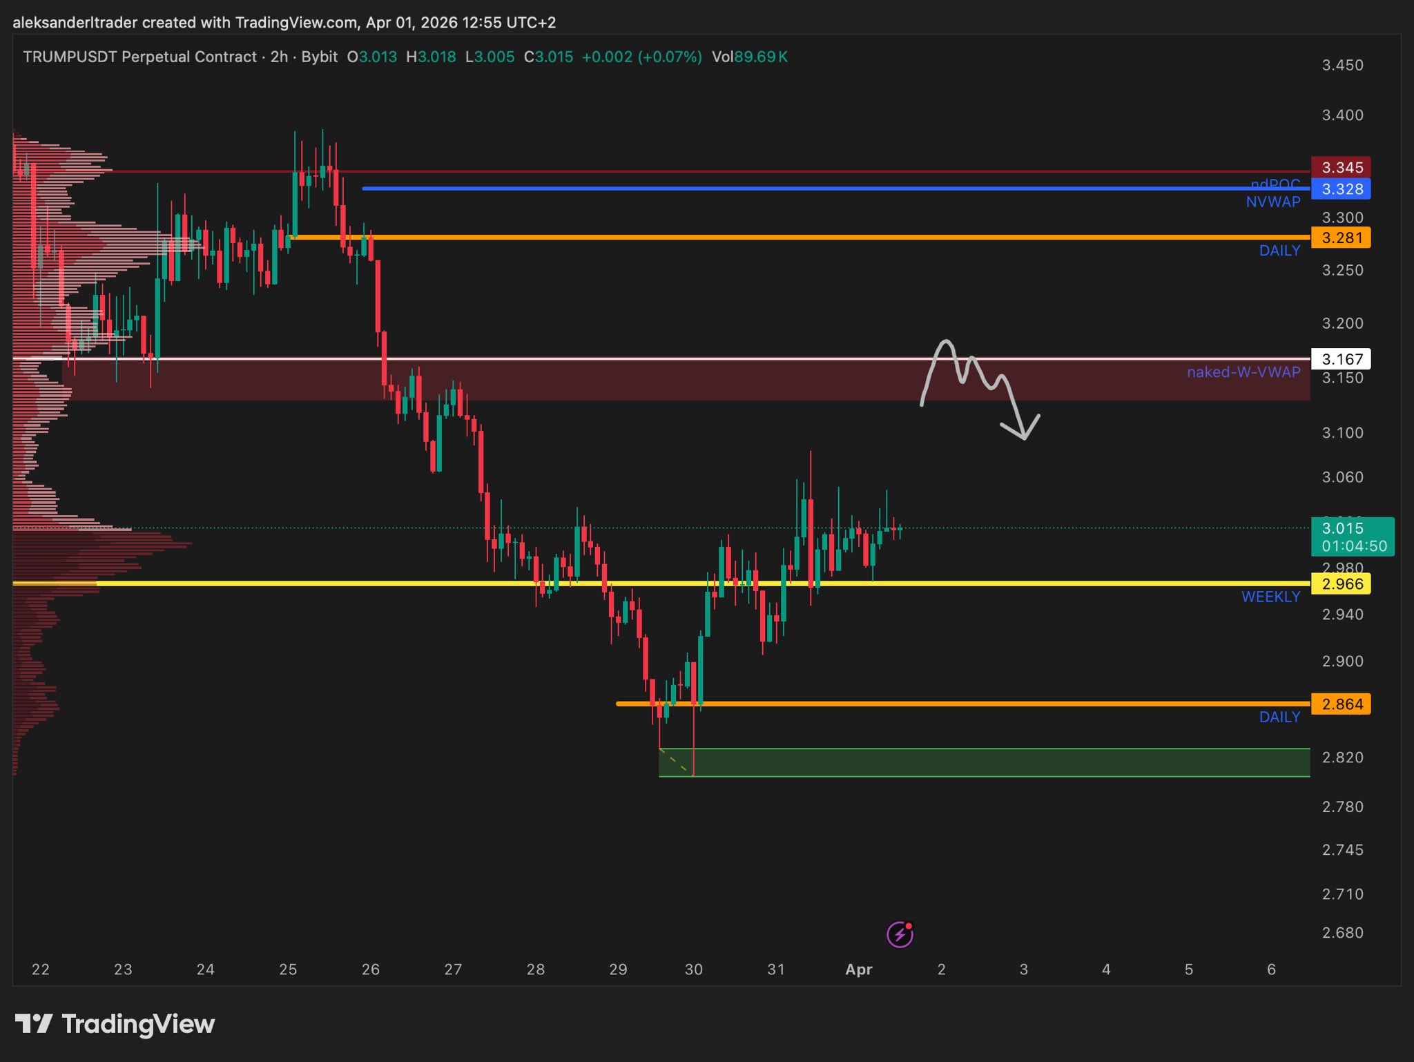The image size is (1414, 1062).
Task: Click the orange 2.864 DAILY price tag
Action: coord(1341,704)
